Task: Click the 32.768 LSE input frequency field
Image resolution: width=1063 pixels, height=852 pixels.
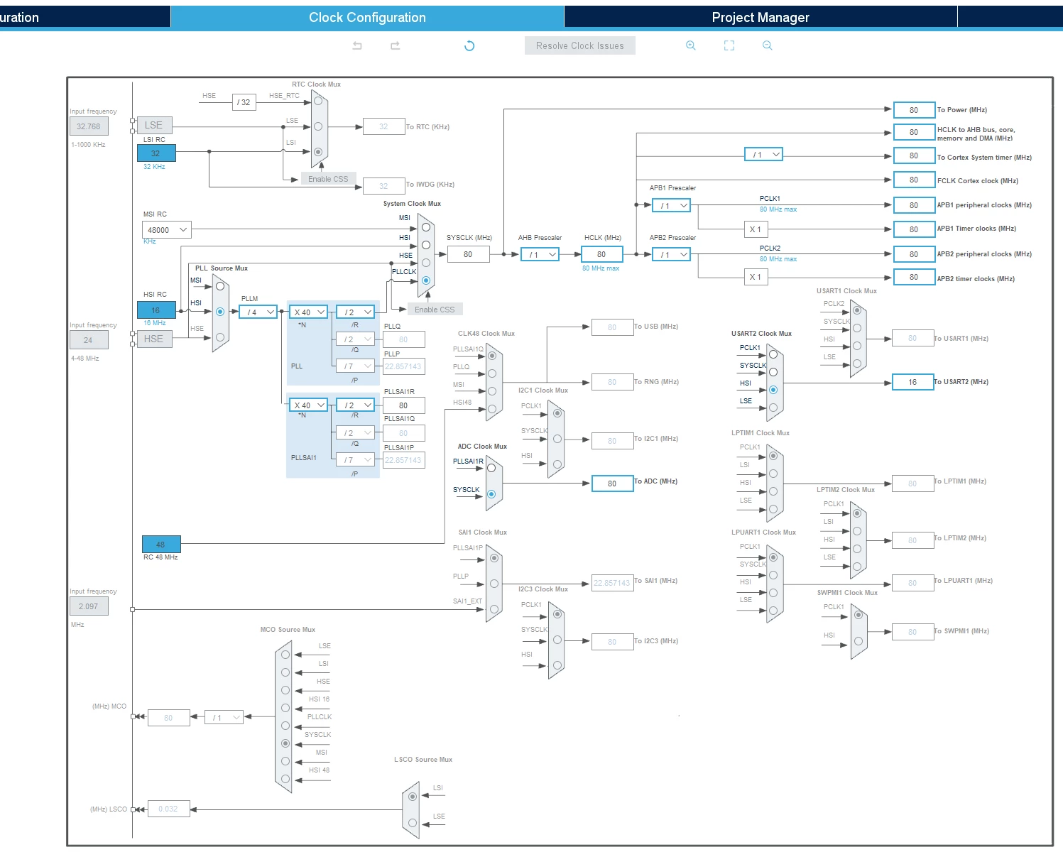Action: point(89,126)
